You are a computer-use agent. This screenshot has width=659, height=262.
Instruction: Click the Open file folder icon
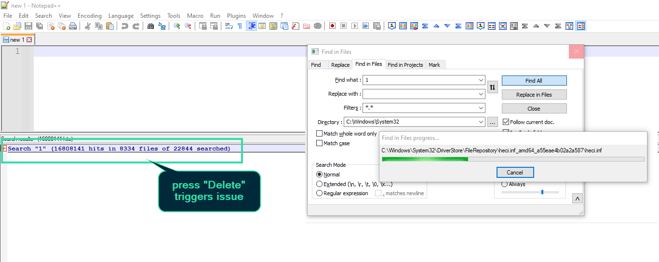coord(17,26)
